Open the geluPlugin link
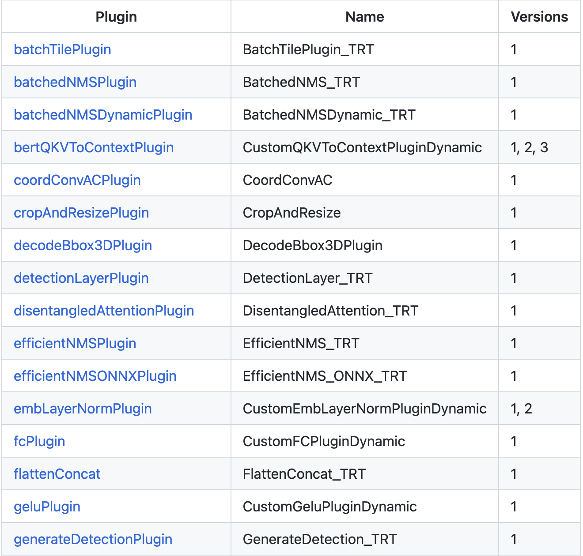This screenshot has height=556, width=583. [47, 507]
